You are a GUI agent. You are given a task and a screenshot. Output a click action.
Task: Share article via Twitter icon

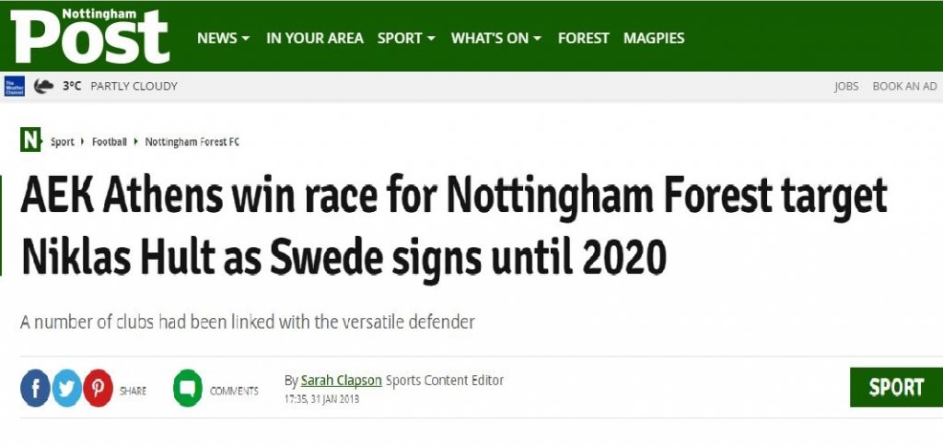coord(66,388)
